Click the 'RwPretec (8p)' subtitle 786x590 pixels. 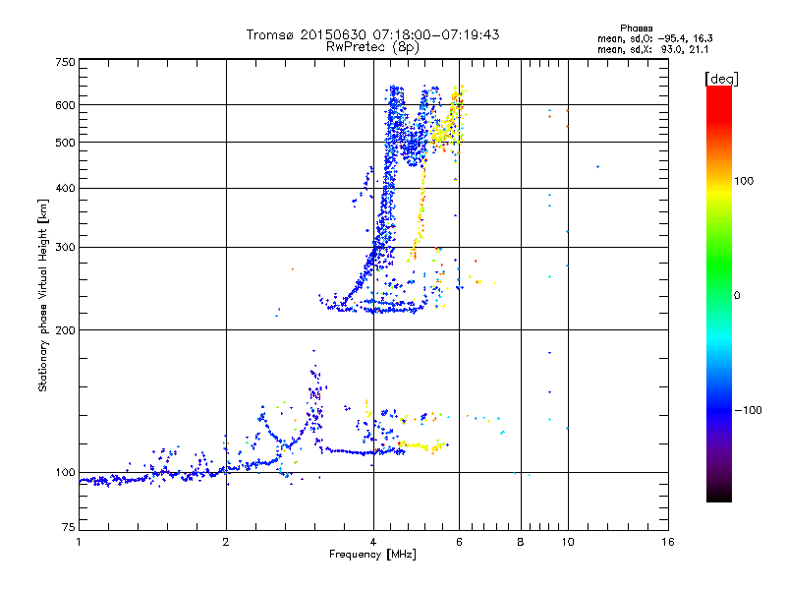pyautogui.click(x=372, y=47)
